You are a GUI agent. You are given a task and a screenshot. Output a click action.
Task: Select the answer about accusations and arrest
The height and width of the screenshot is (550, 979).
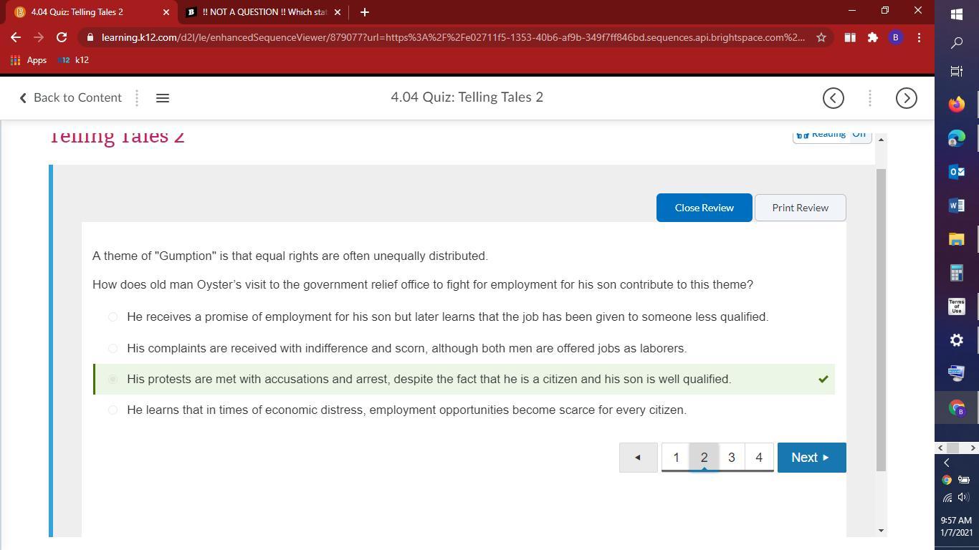pos(113,379)
